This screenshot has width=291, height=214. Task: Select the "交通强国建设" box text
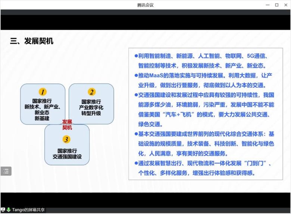pos(67,154)
